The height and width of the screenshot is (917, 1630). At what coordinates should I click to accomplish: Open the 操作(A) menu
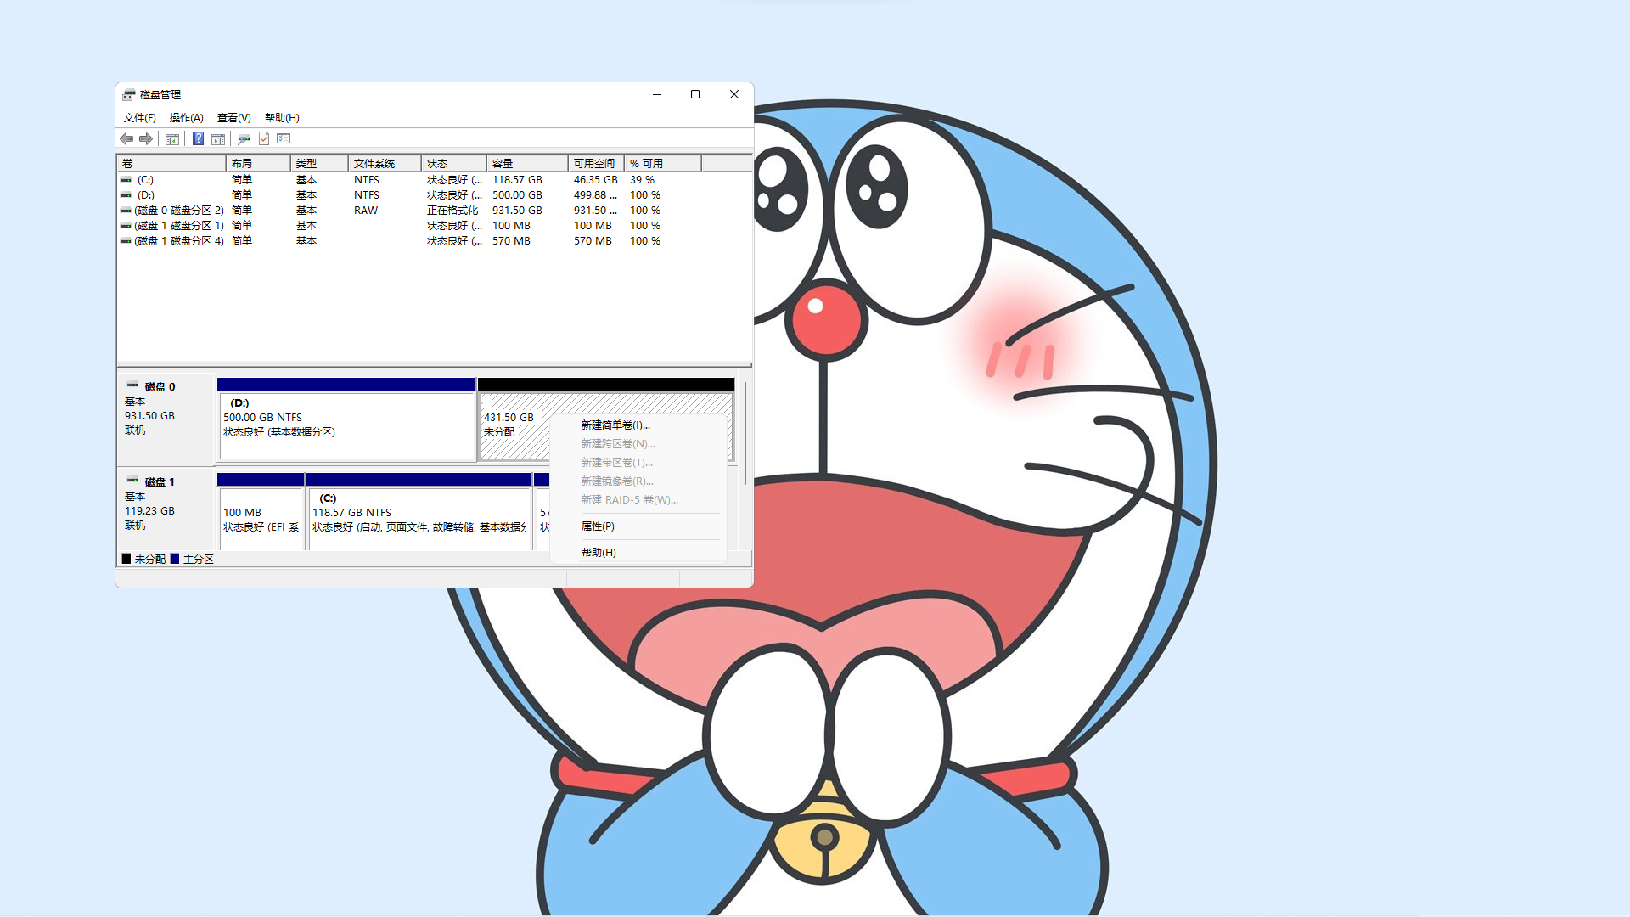tap(186, 118)
